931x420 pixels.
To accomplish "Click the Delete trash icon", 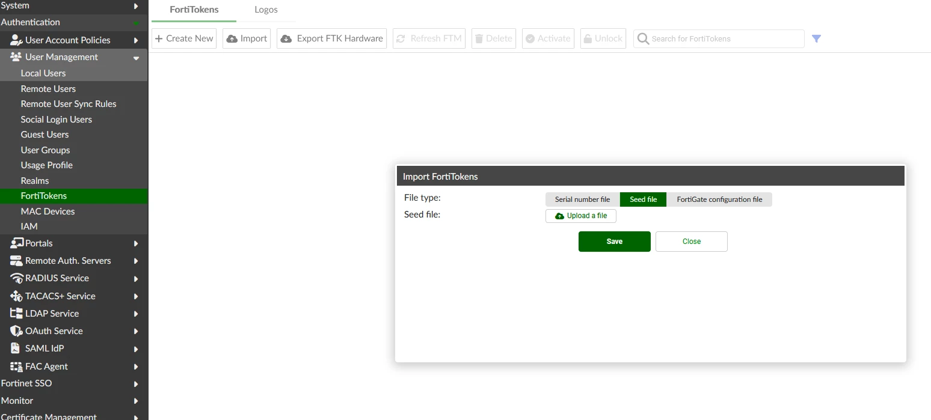I will click(479, 38).
